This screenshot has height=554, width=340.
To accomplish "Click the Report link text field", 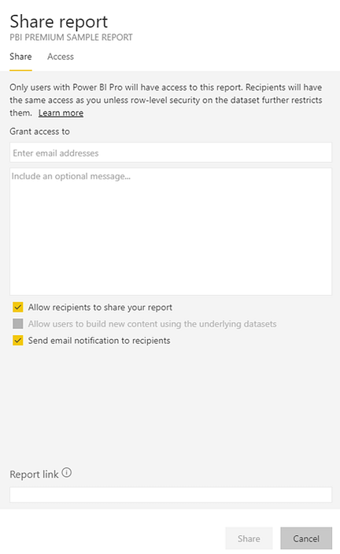I will point(171,495).
